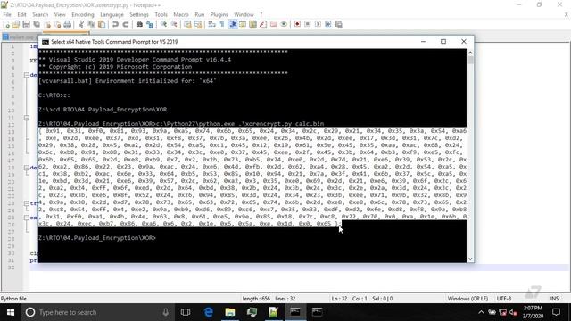The image size is (571, 321).
Task: Collapse code fold at line 18
Action: [x=26, y=168]
